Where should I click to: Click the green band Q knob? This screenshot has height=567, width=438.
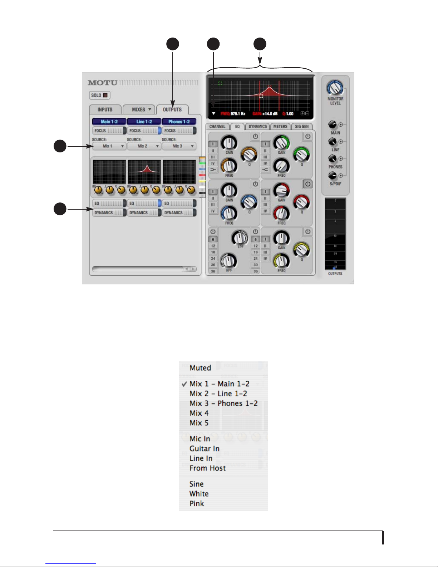point(301,155)
